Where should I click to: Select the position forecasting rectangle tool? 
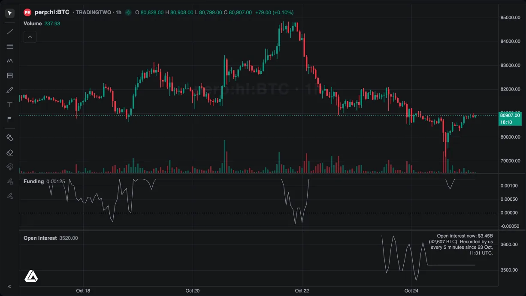click(10, 76)
